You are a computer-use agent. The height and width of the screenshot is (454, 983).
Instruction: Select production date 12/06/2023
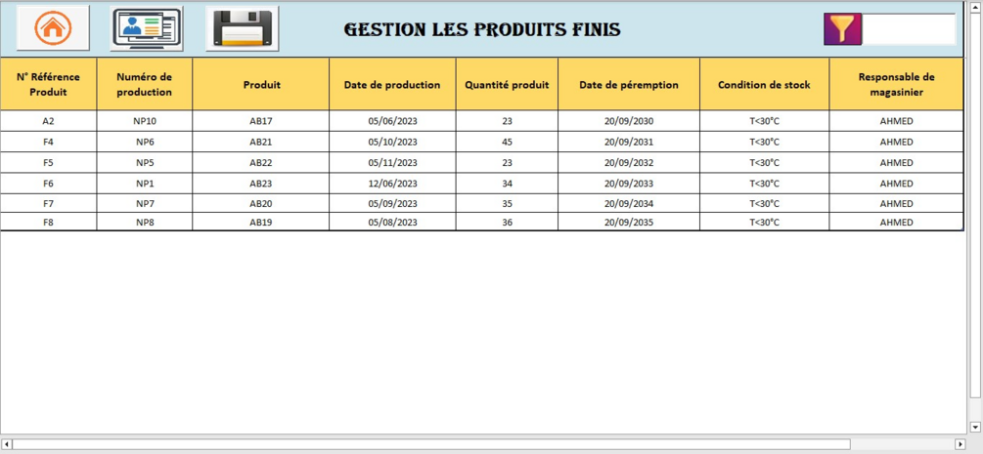click(392, 184)
